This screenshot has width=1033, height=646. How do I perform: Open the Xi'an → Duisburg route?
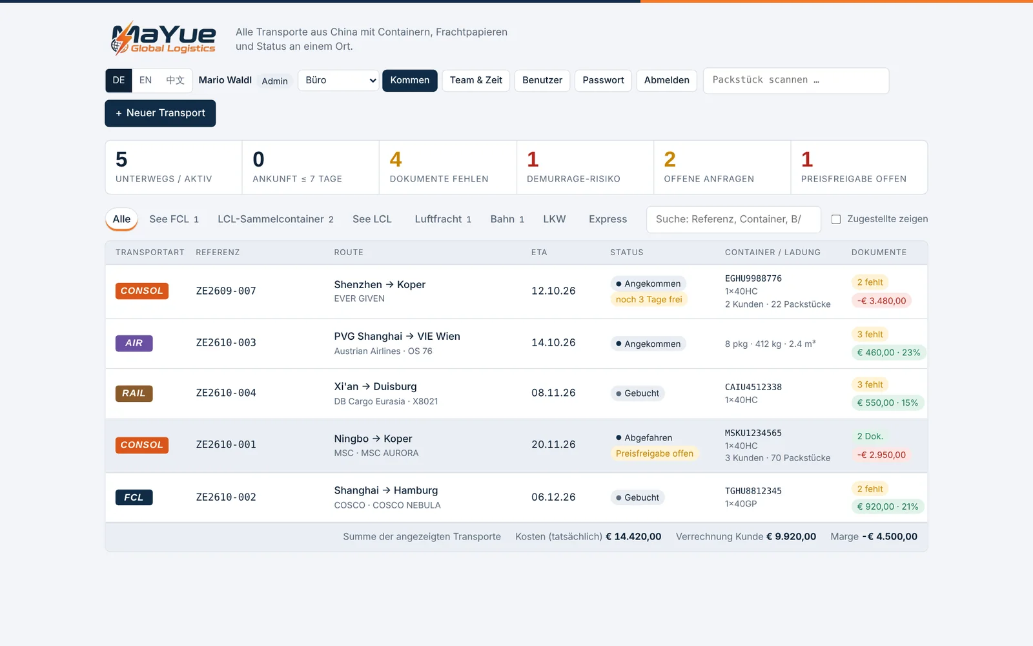(375, 386)
